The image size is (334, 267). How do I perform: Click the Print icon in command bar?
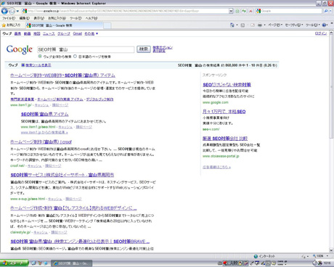pos(260,25)
